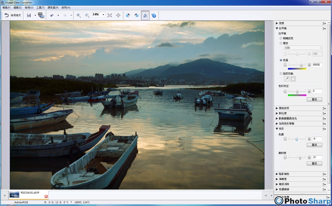This screenshot has width=332, height=206.
Task: Close the DSC04182.ARW thumbnail with red X
Action: coord(46,196)
